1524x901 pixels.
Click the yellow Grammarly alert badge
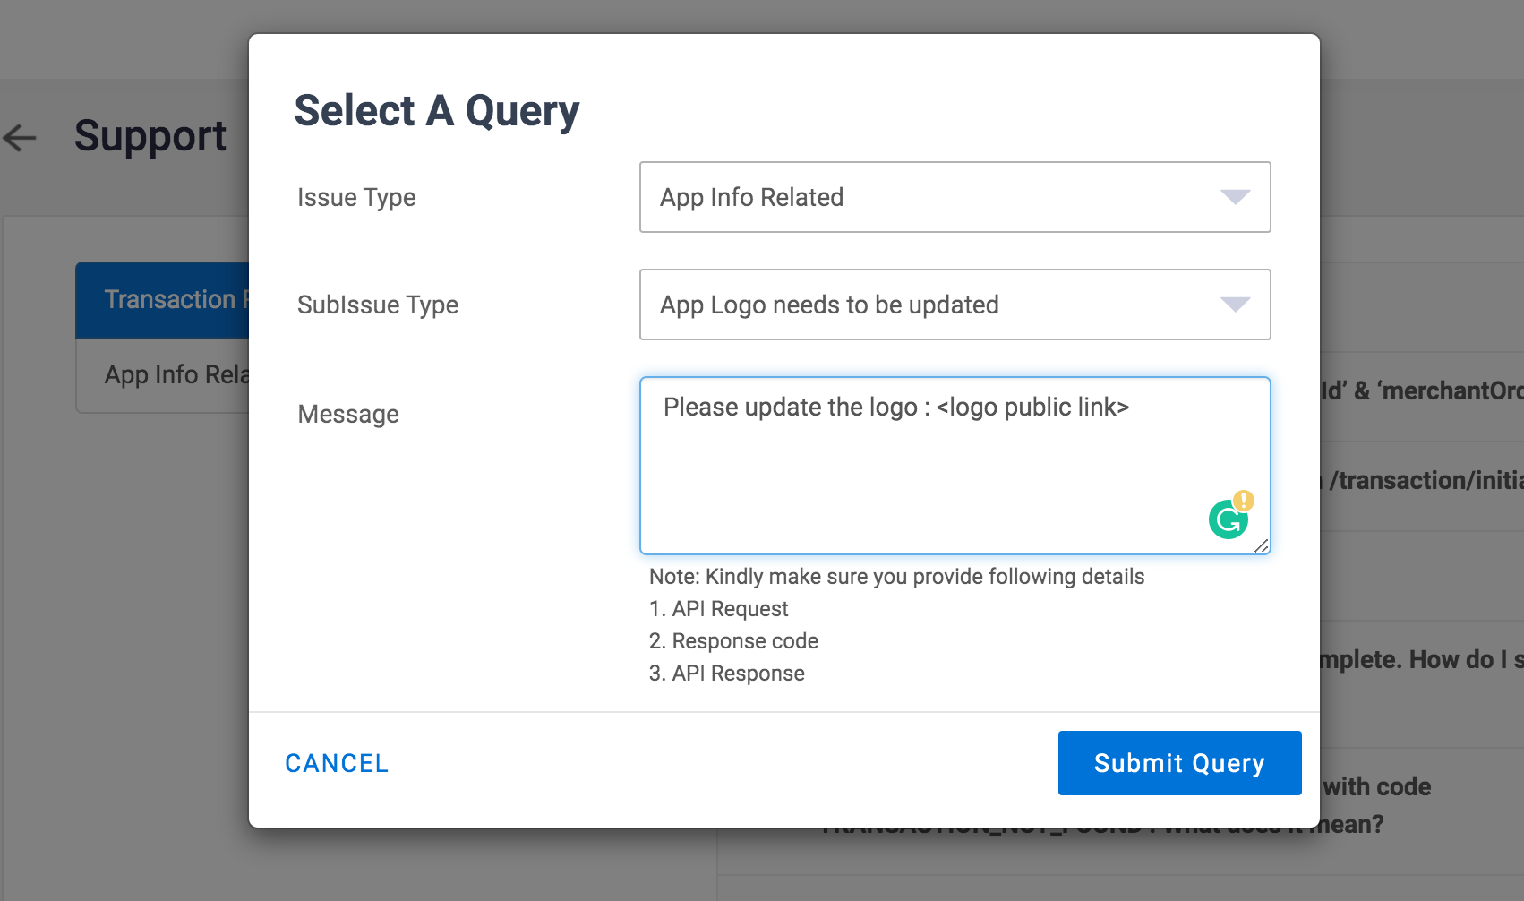[x=1244, y=500]
